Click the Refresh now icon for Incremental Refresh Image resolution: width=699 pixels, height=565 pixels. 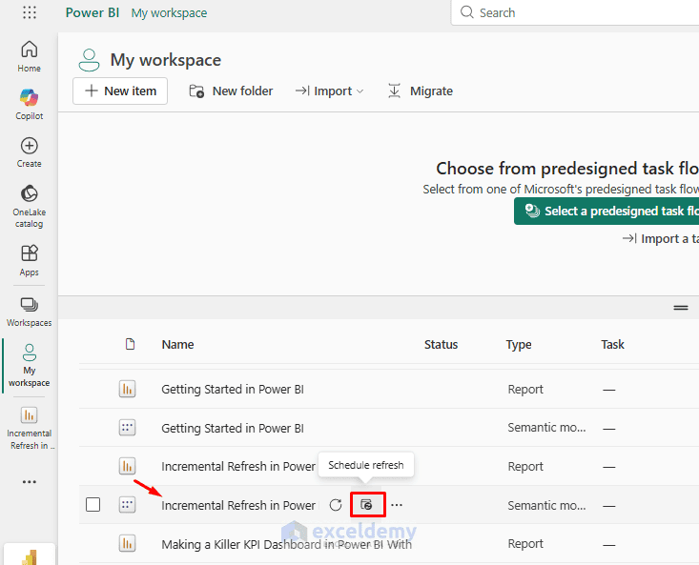tap(336, 505)
